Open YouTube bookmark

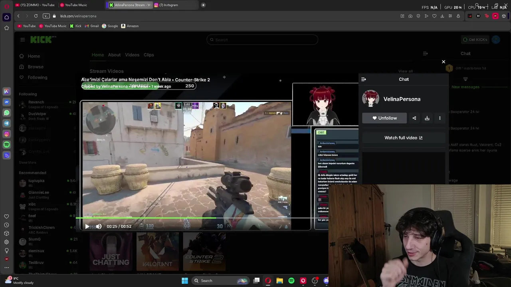tap(27, 26)
